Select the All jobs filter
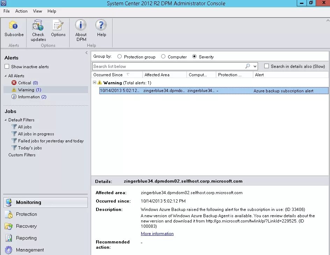Viewport: 330px width, 255px height. 25,127
